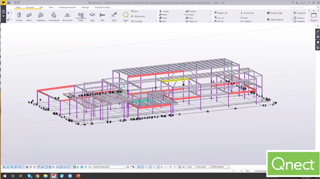The width and height of the screenshot is (320, 179).
Task: Apply Part cut
Action: (219, 21)
